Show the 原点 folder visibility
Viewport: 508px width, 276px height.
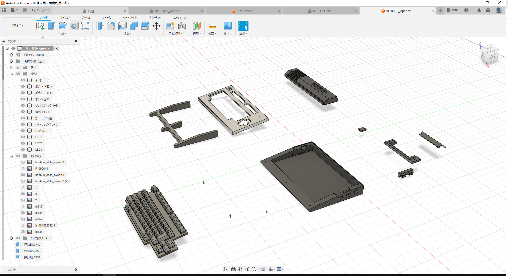tap(18, 67)
